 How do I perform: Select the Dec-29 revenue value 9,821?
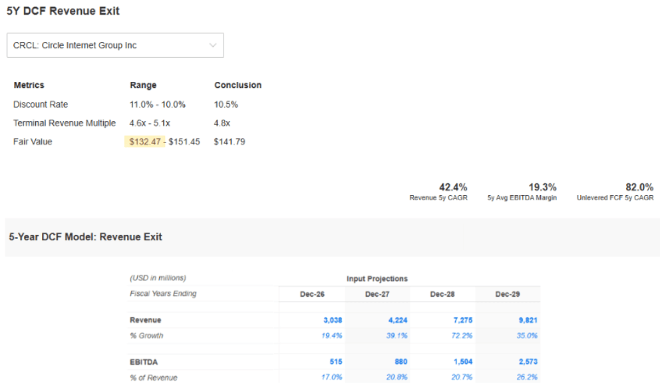pyautogui.click(x=528, y=320)
